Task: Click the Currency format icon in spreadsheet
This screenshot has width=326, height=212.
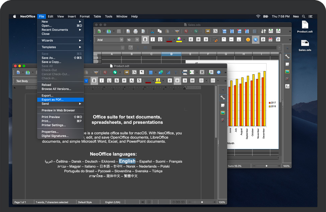Action: 248,39
